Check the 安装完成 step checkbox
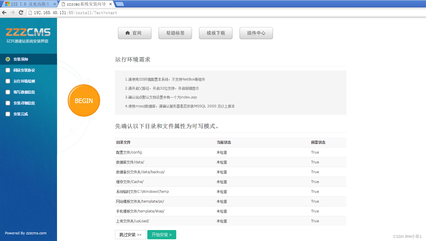The image size is (426, 241). [x=8, y=114]
